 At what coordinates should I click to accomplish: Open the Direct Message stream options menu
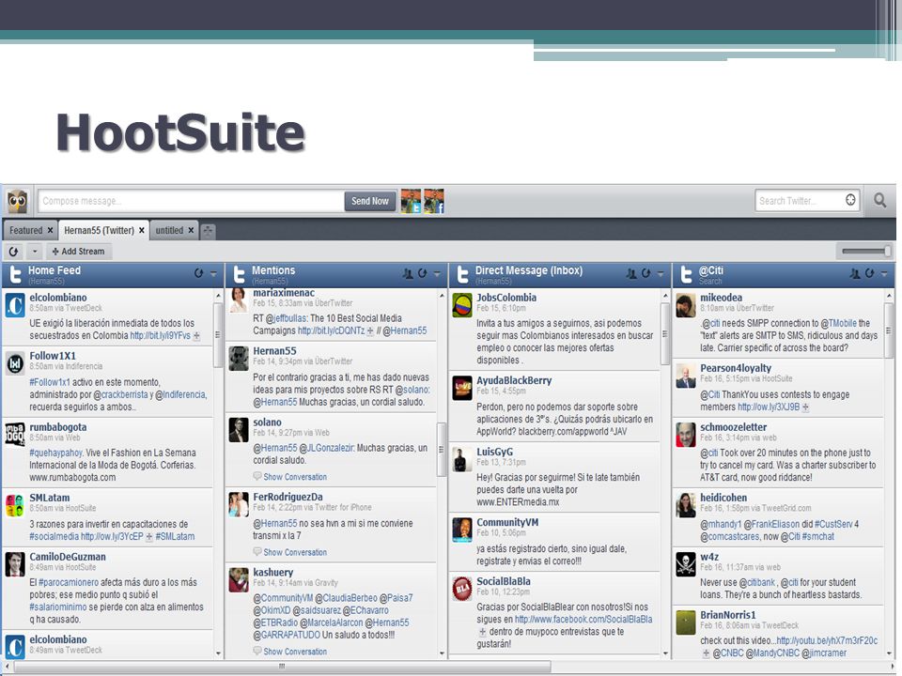pos(661,274)
